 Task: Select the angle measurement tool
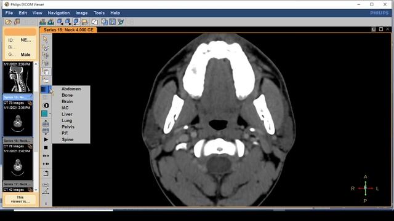click(x=46, y=192)
